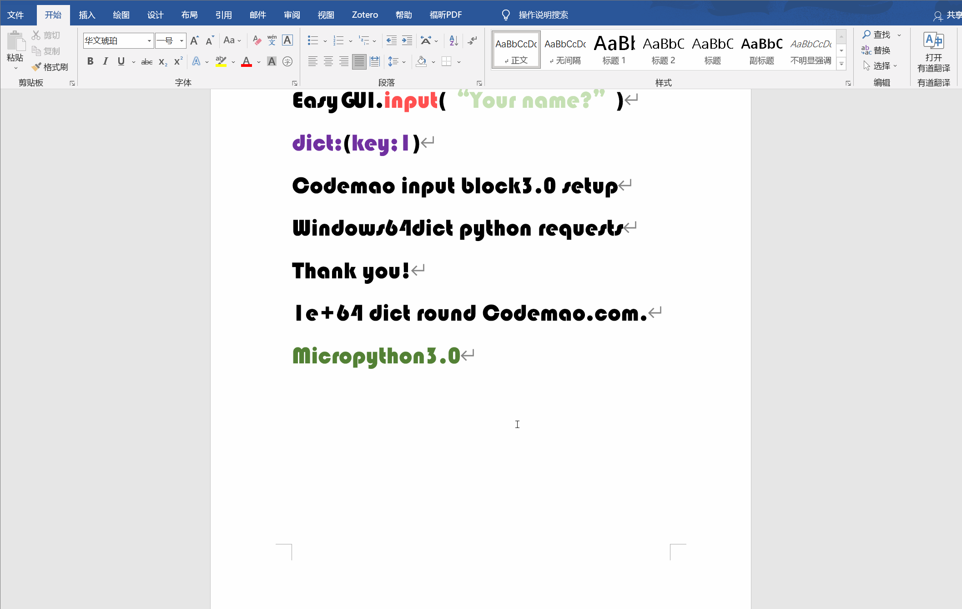Open the borders dropdown arrow

(459, 62)
